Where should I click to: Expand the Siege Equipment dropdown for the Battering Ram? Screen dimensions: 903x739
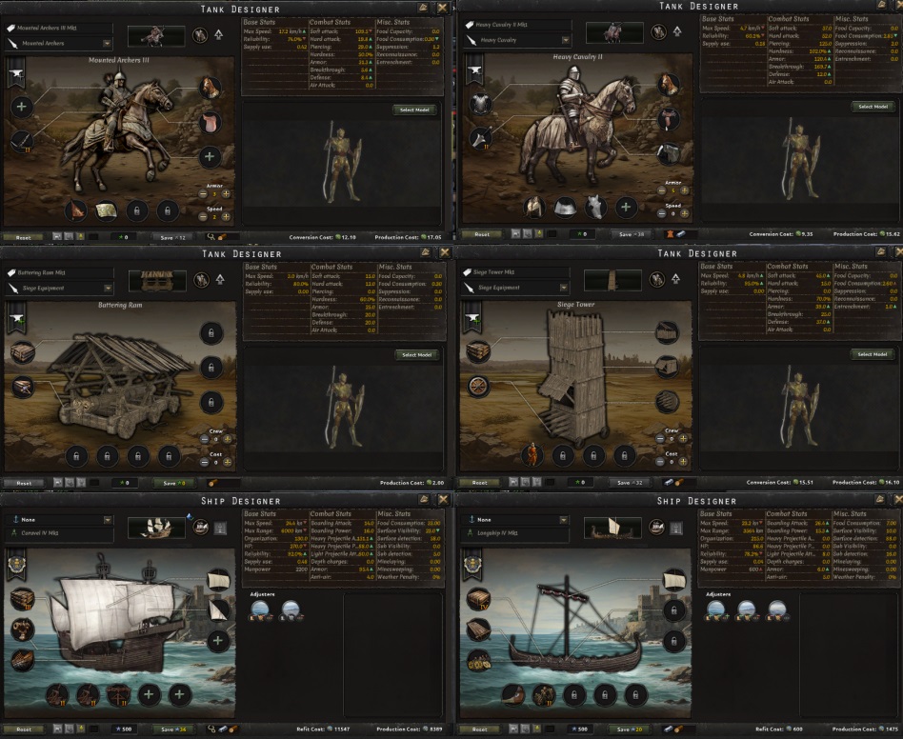pos(59,288)
